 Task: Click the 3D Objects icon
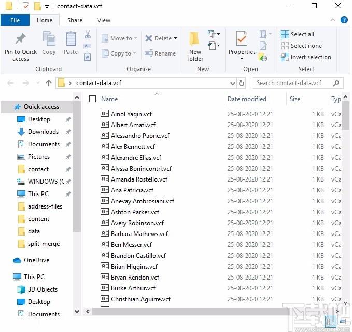click(21, 289)
